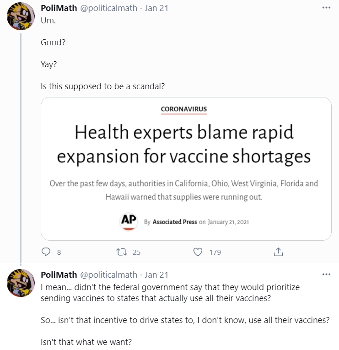Open PoliMath avatar on first tweet
The height and width of the screenshot is (350, 339).
(x=21, y=16)
